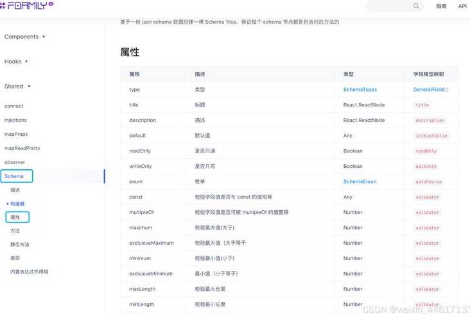Click the 'default' property cell
The width and height of the screenshot is (470, 314).
[x=153, y=135]
